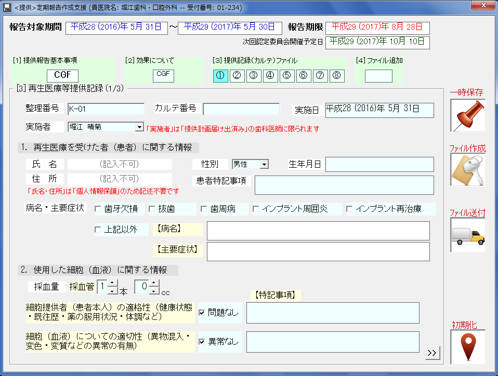Screen dimensions: 498x376
Task: Click the empty ファイル追加 button
Action: (x=378, y=76)
